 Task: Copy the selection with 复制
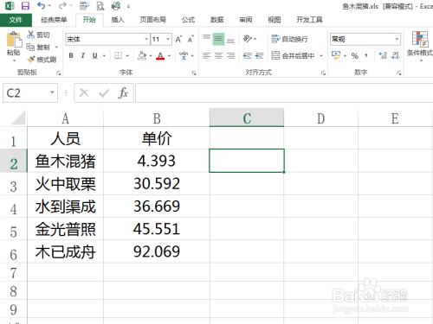point(38,47)
